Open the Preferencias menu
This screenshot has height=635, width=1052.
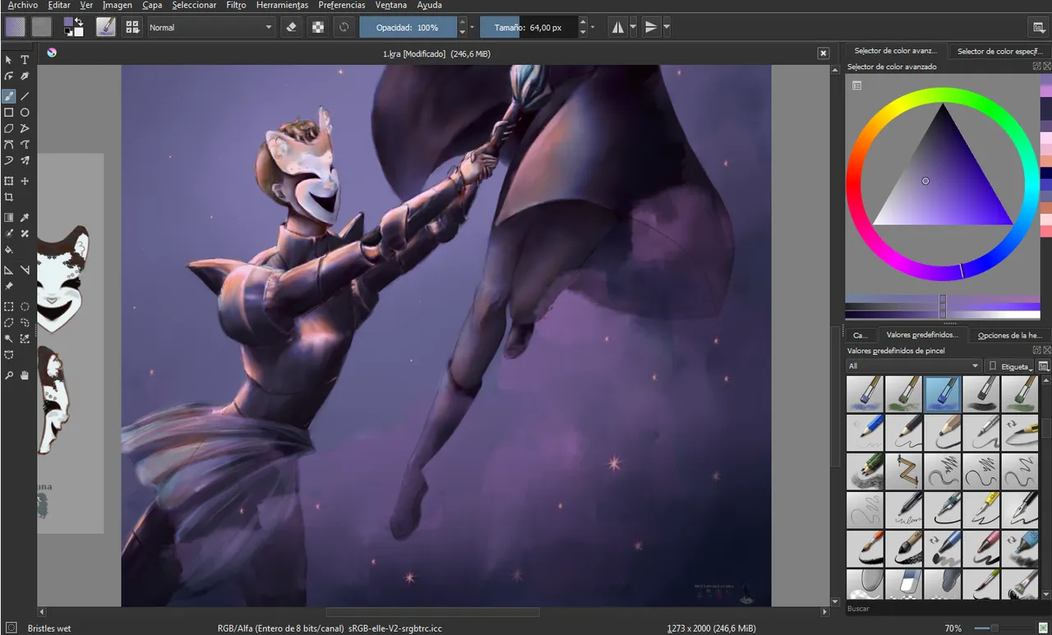coord(342,5)
